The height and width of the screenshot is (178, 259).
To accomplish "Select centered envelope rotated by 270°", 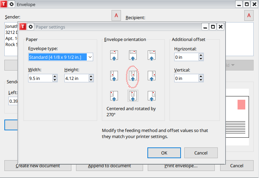I will 133,96.
